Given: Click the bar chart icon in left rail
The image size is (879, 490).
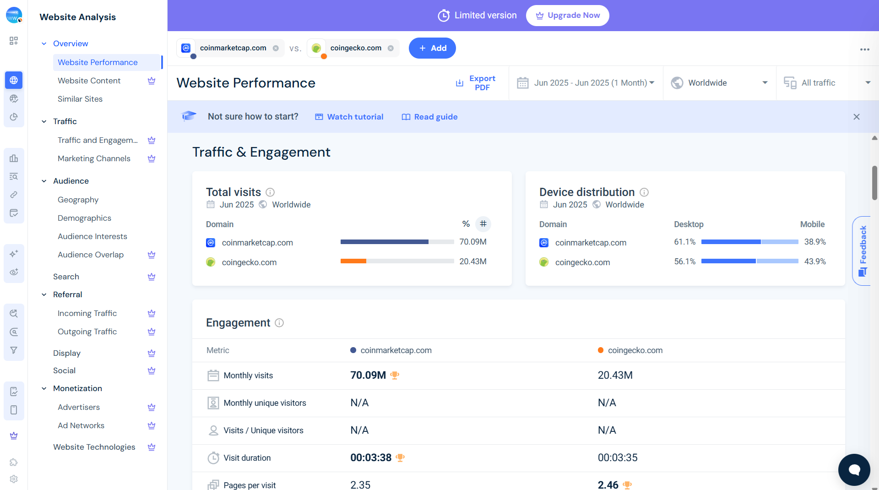Looking at the screenshot, I should tap(14, 158).
